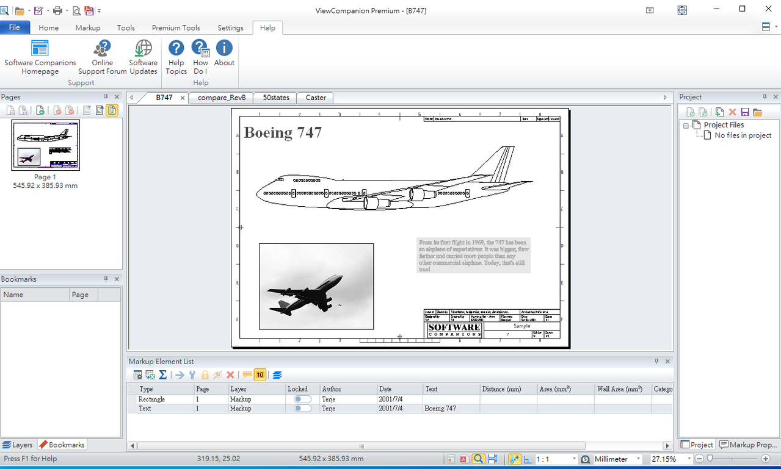This screenshot has width=781, height=469.
Task: Select the Page 1 thumbnail
Action: [45, 145]
